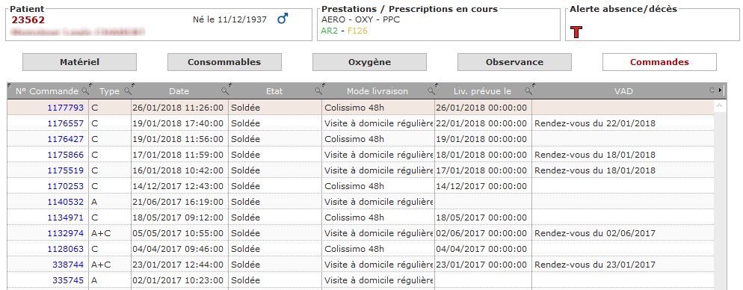The width and height of the screenshot is (743, 290).
Task: Click order link 338744
Action: 68,265
